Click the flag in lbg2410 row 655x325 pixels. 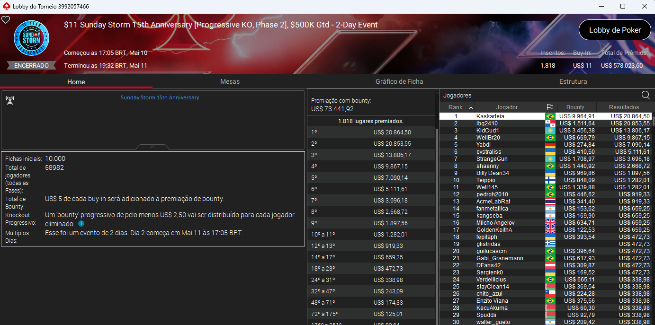(550, 123)
